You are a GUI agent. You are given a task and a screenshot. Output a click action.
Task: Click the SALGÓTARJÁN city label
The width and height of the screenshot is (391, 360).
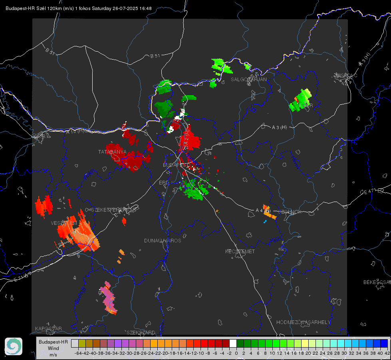tap(248, 80)
